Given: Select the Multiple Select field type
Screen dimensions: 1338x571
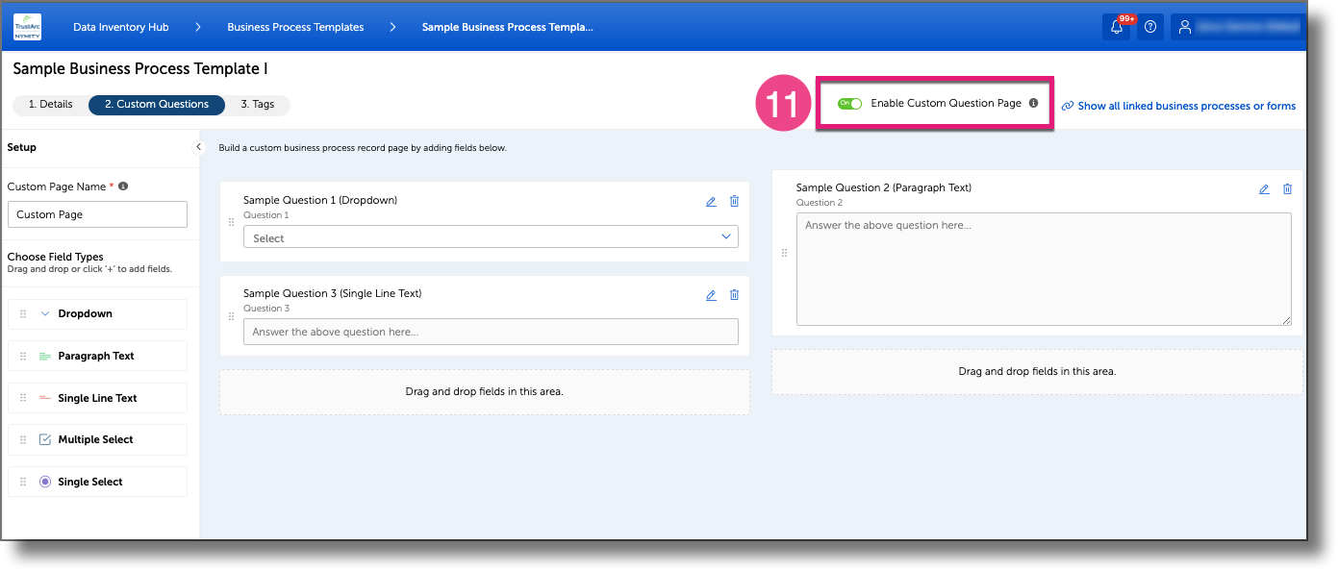Looking at the screenshot, I should click(x=96, y=439).
